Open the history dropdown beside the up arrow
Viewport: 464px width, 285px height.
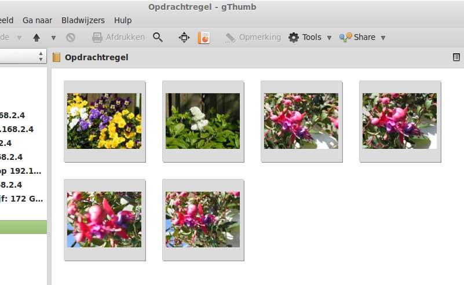coord(53,38)
